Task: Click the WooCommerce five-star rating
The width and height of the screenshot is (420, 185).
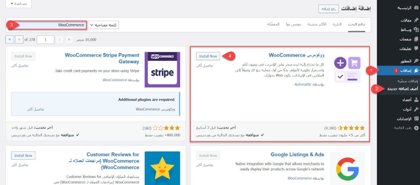Action: tap(351, 128)
